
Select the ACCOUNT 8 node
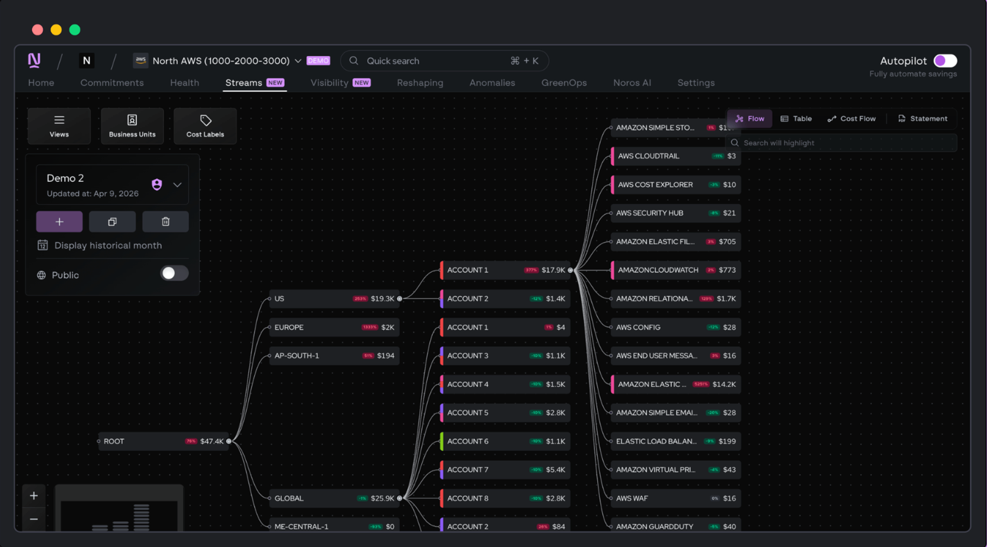coord(505,498)
